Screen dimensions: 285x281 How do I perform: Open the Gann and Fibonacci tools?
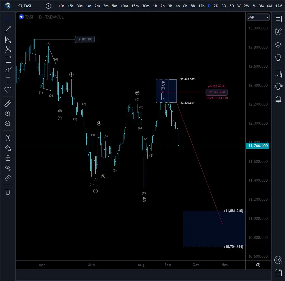8,40
